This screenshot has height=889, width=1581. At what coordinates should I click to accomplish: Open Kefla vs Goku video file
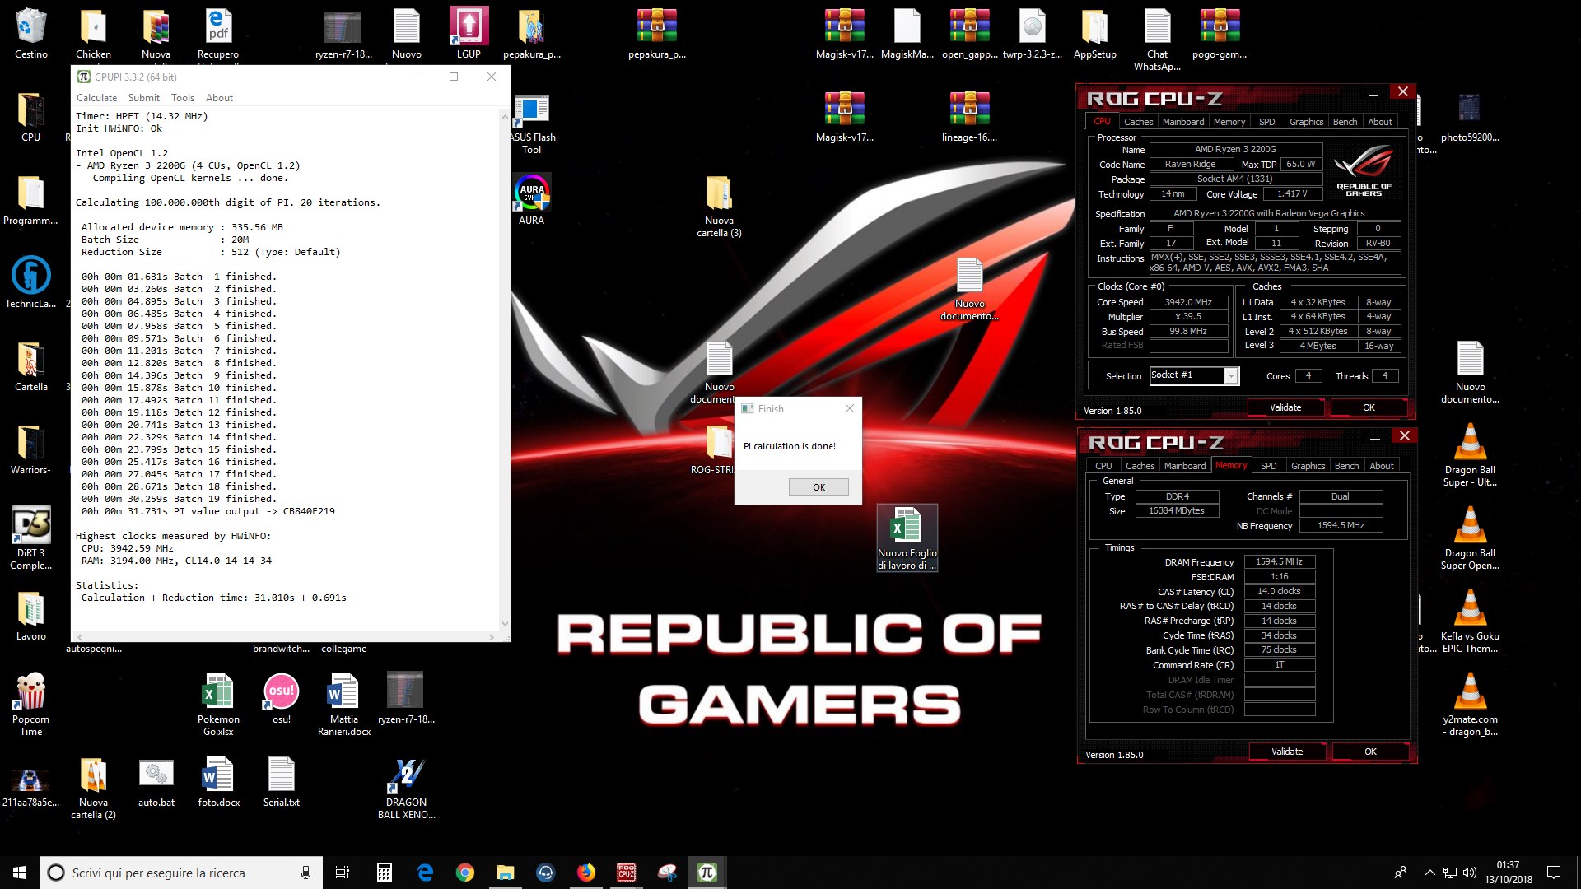(1470, 621)
